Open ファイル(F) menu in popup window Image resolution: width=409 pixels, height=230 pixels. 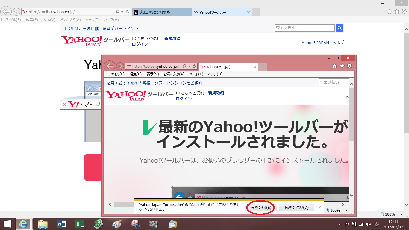pos(117,74)
